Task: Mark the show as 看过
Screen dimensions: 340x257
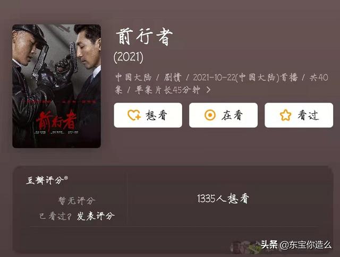Action: click(299, 115)
